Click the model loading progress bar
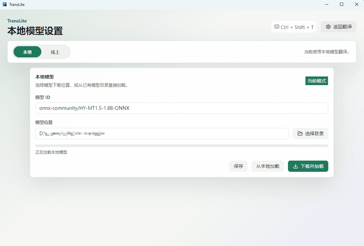This screenshot has height=246, width=364. coord(182,146)
